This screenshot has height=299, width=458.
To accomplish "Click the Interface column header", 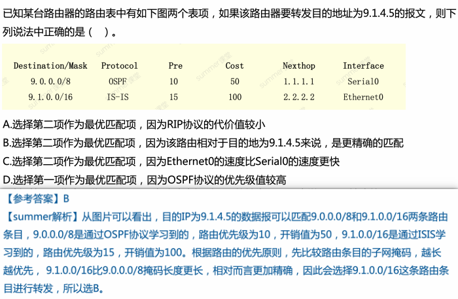I will [363, 66].
